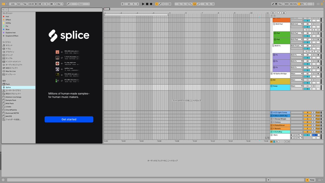Select the 132.00 tempo field
The image size is (325, 183).
[31, 4]
